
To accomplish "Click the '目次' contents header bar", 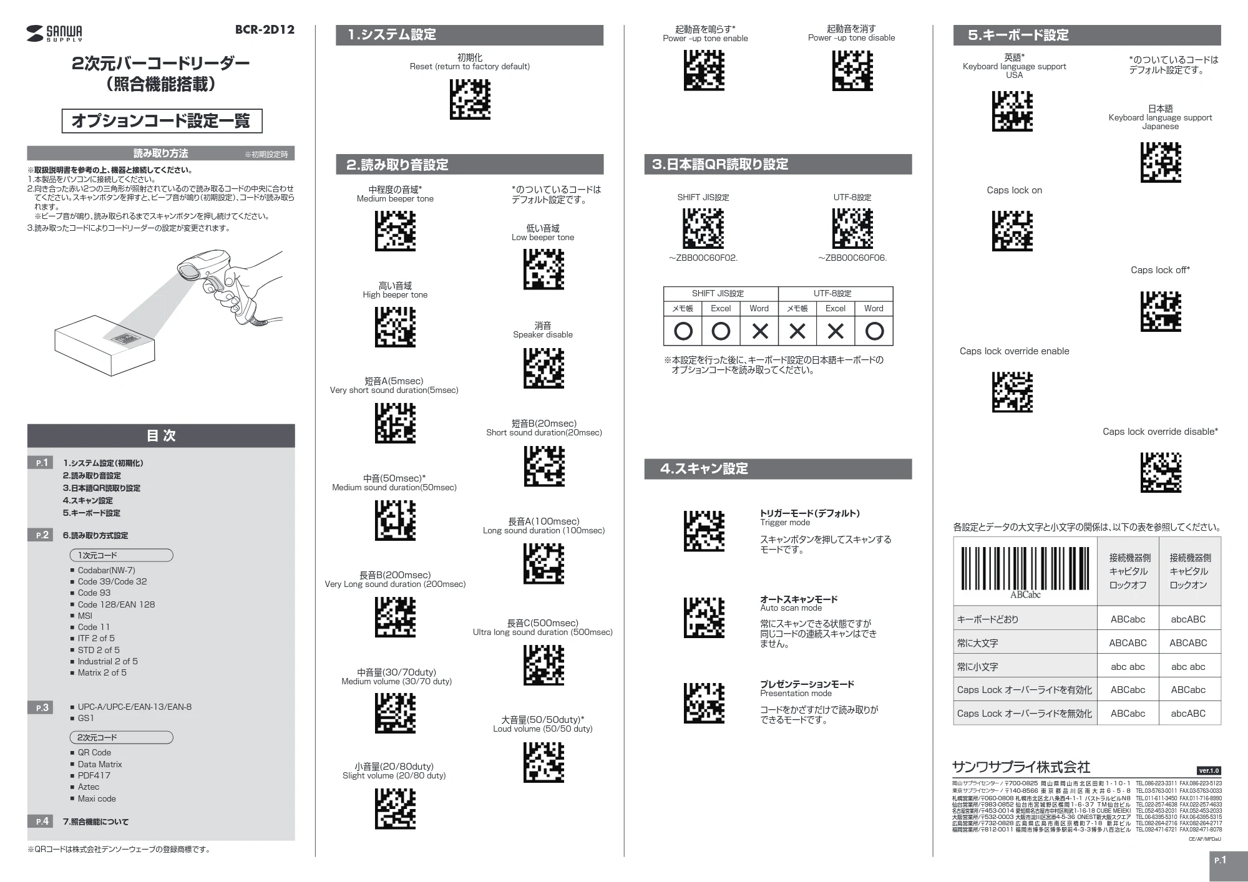I will [x=161, y=436].
